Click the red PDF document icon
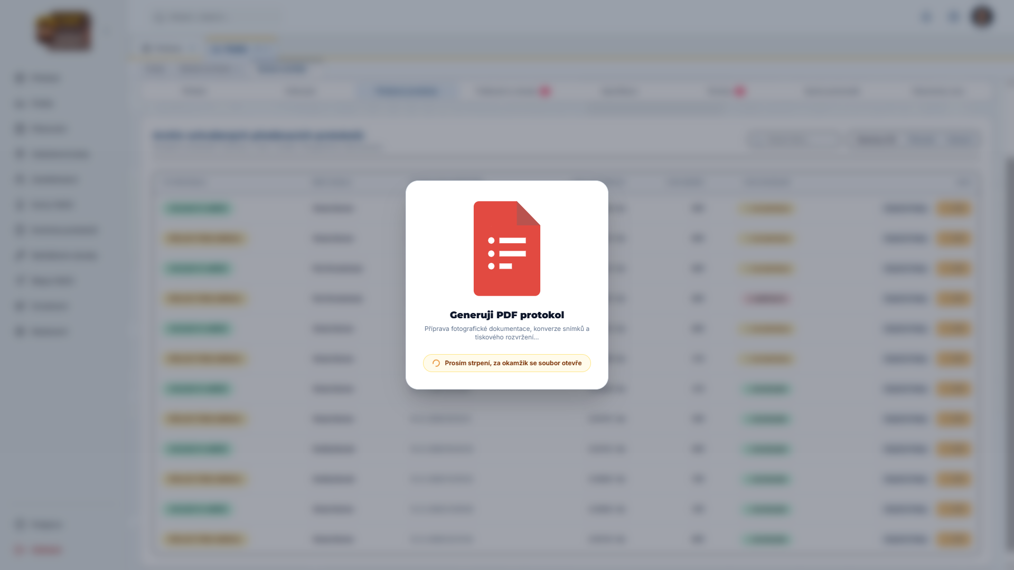The height and width of the screenshot is (570, 1014). 507,249
